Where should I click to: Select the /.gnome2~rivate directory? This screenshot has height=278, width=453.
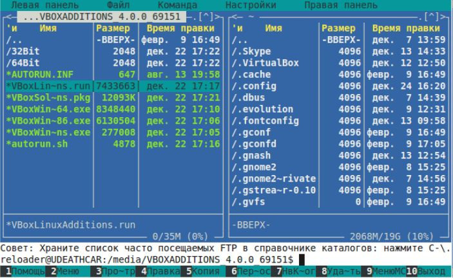pyautogui.click(x=338, y=178)
